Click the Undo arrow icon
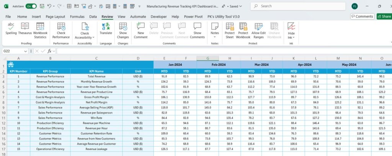392x156 pixels. tap(49, 6)
